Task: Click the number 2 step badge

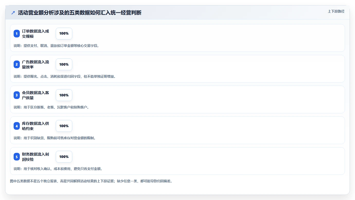Action: (17, 64)
